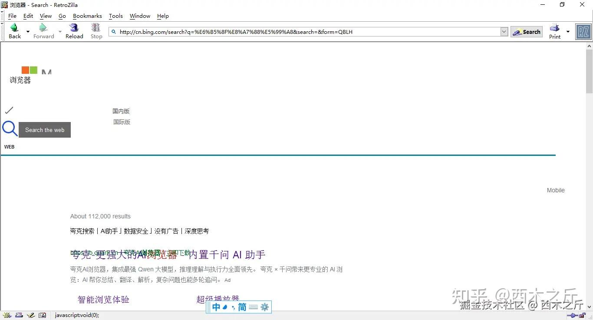Click into the address bar URL field
Image resolution: width=593 pixels, height=320 pixels.
pos(308,32)
